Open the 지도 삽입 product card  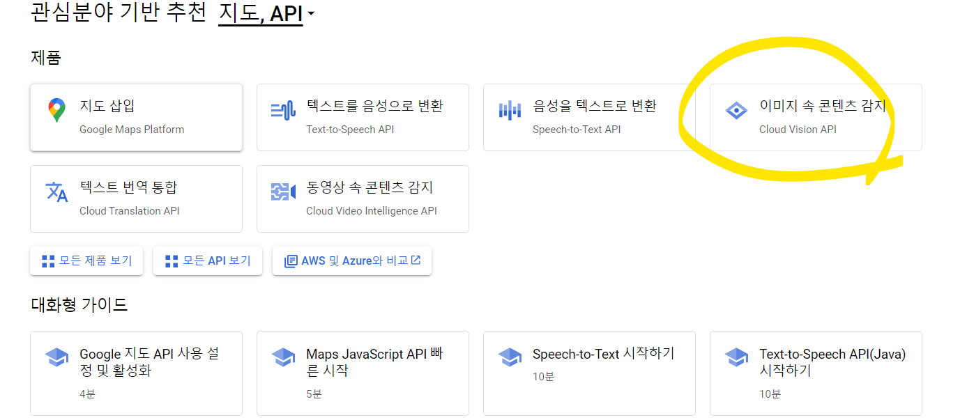(136, 117)
